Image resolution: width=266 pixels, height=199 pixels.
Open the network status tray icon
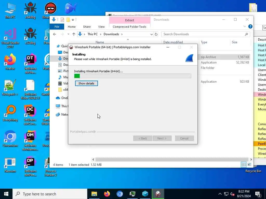[226, 194]
